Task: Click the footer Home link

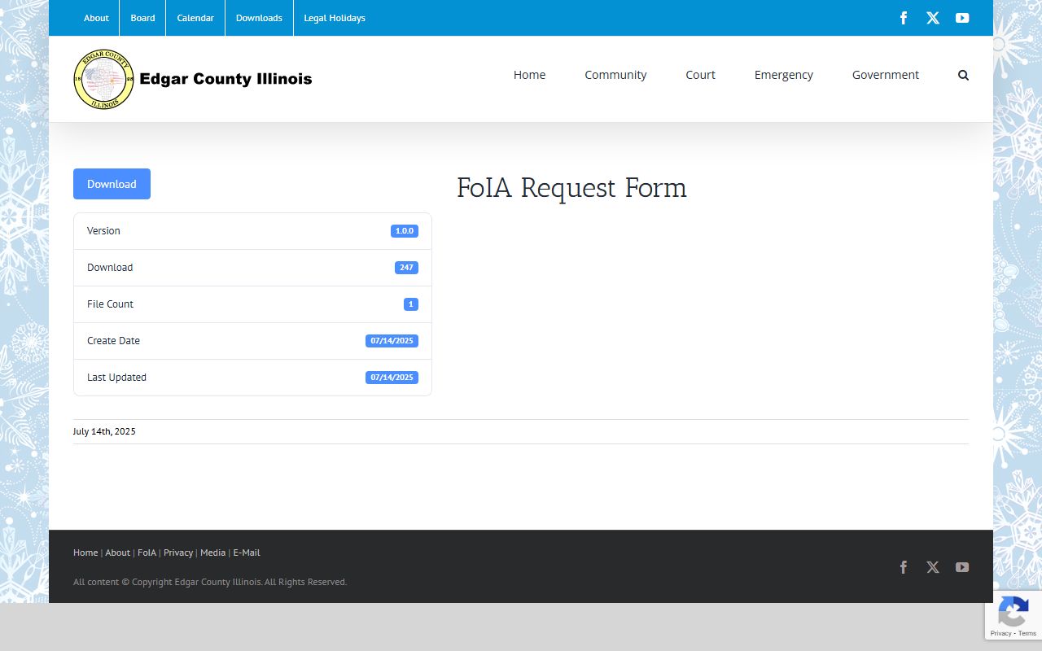Action: pyautogui.click(x=85, y=553)
